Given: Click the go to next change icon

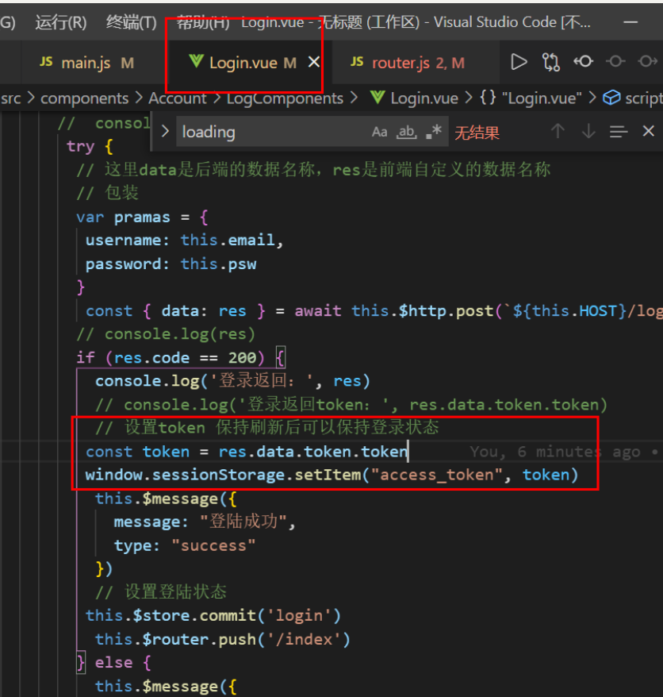Looking at the screenshot, I should (647, 61).
